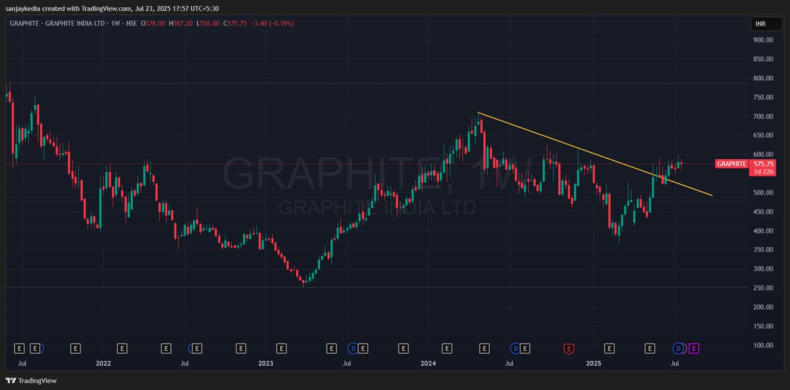Click the last grey E marker before Jul 2025 dividend
The height and width of the screenshot is (390, 790).
[650, 348]
